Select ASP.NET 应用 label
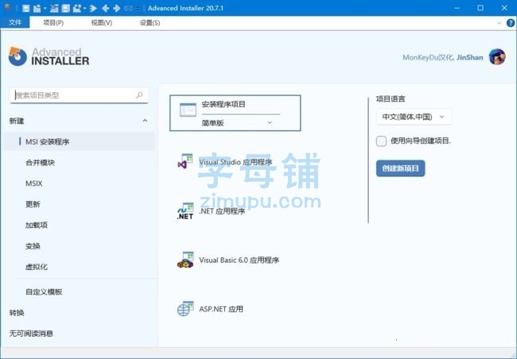517x359 pixels. 221,309
